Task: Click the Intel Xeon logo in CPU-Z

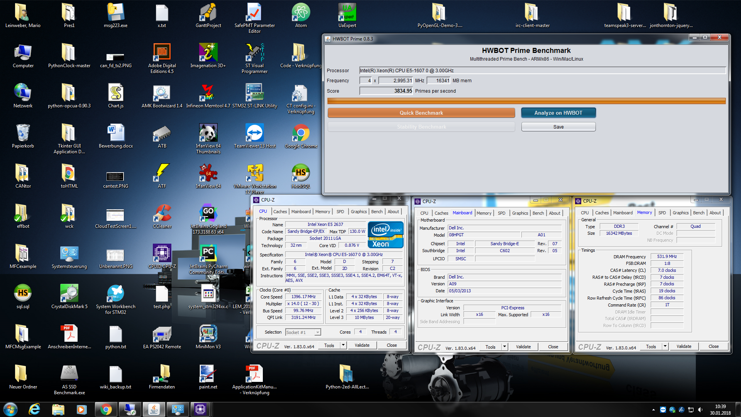Action: coord(385,234)
